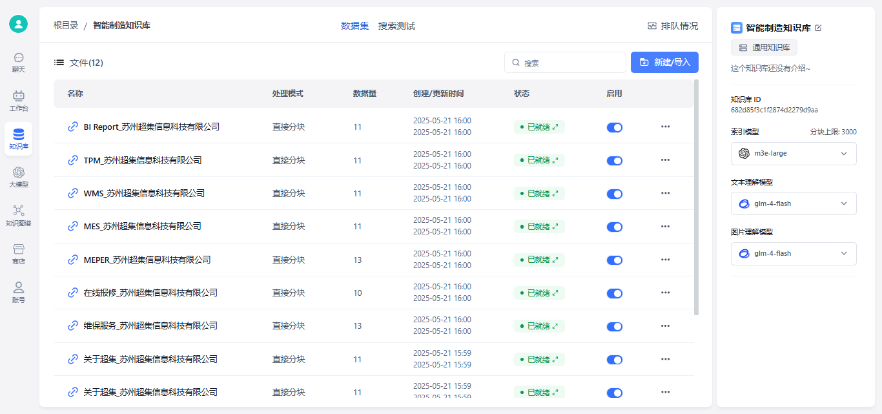
Task: Disable the BI Report file toggle
Action: click(x=615, y=127)
